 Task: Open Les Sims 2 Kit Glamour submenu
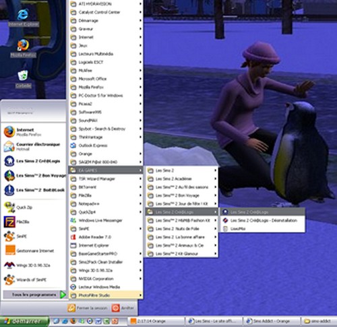[x=182, y=254]
